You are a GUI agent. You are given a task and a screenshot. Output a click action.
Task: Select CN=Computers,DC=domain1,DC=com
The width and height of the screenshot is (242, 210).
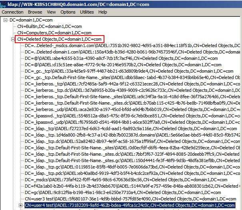[x=54, y=33]
